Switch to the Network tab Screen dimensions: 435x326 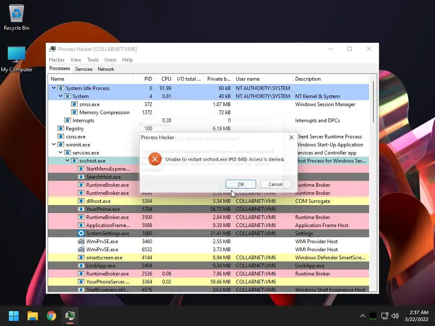106,69
